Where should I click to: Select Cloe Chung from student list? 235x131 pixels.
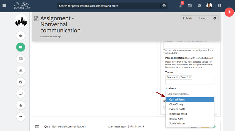(x=190, y=104)
